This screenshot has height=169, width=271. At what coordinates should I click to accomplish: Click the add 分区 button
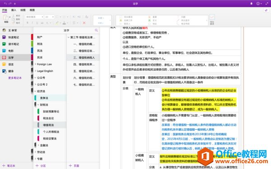click(41, 166)
